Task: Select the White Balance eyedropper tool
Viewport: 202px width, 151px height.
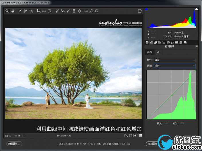Action: tap(20, 11)
